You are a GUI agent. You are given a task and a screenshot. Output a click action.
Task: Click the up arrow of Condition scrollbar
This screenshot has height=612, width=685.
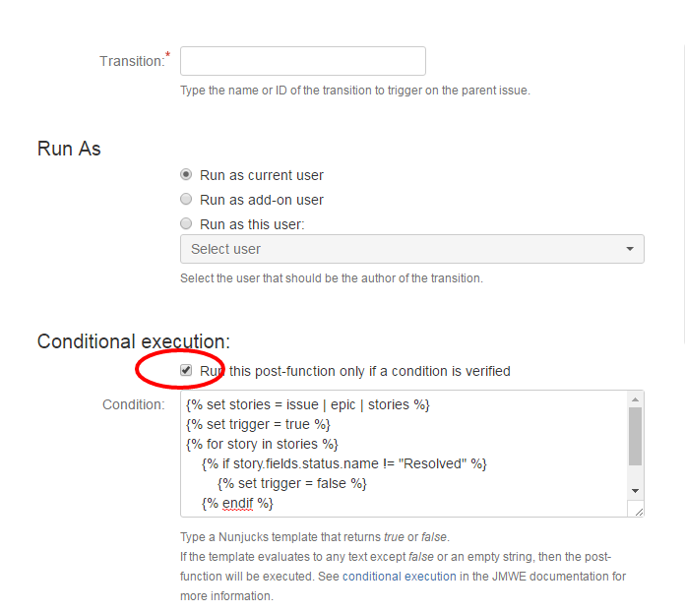636,398
